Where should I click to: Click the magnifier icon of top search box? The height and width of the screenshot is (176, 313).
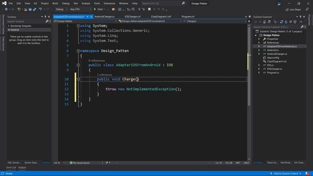[183, 3]
